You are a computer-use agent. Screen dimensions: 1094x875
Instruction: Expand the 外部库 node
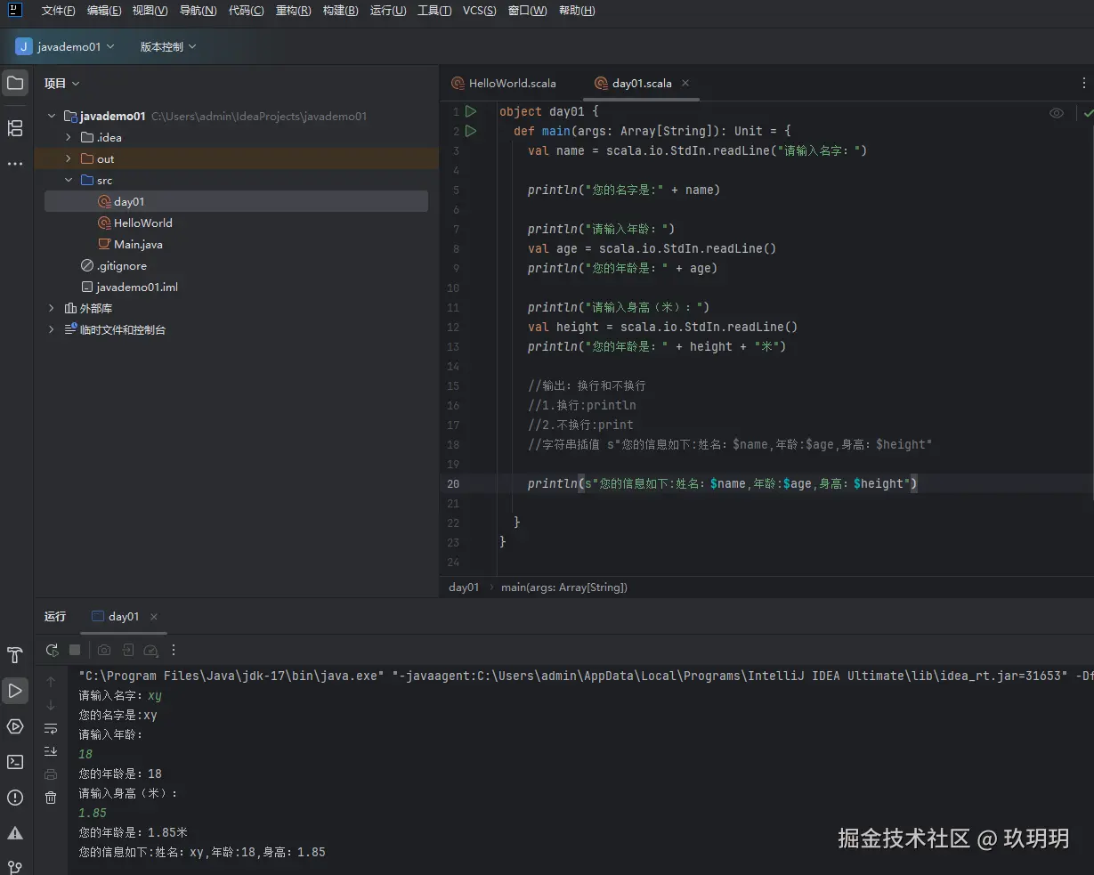point(52,308)
